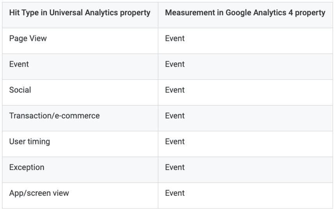335x211 pixels.
Task: Click Event measurement beside User timing
Action: tap(245, 144)
